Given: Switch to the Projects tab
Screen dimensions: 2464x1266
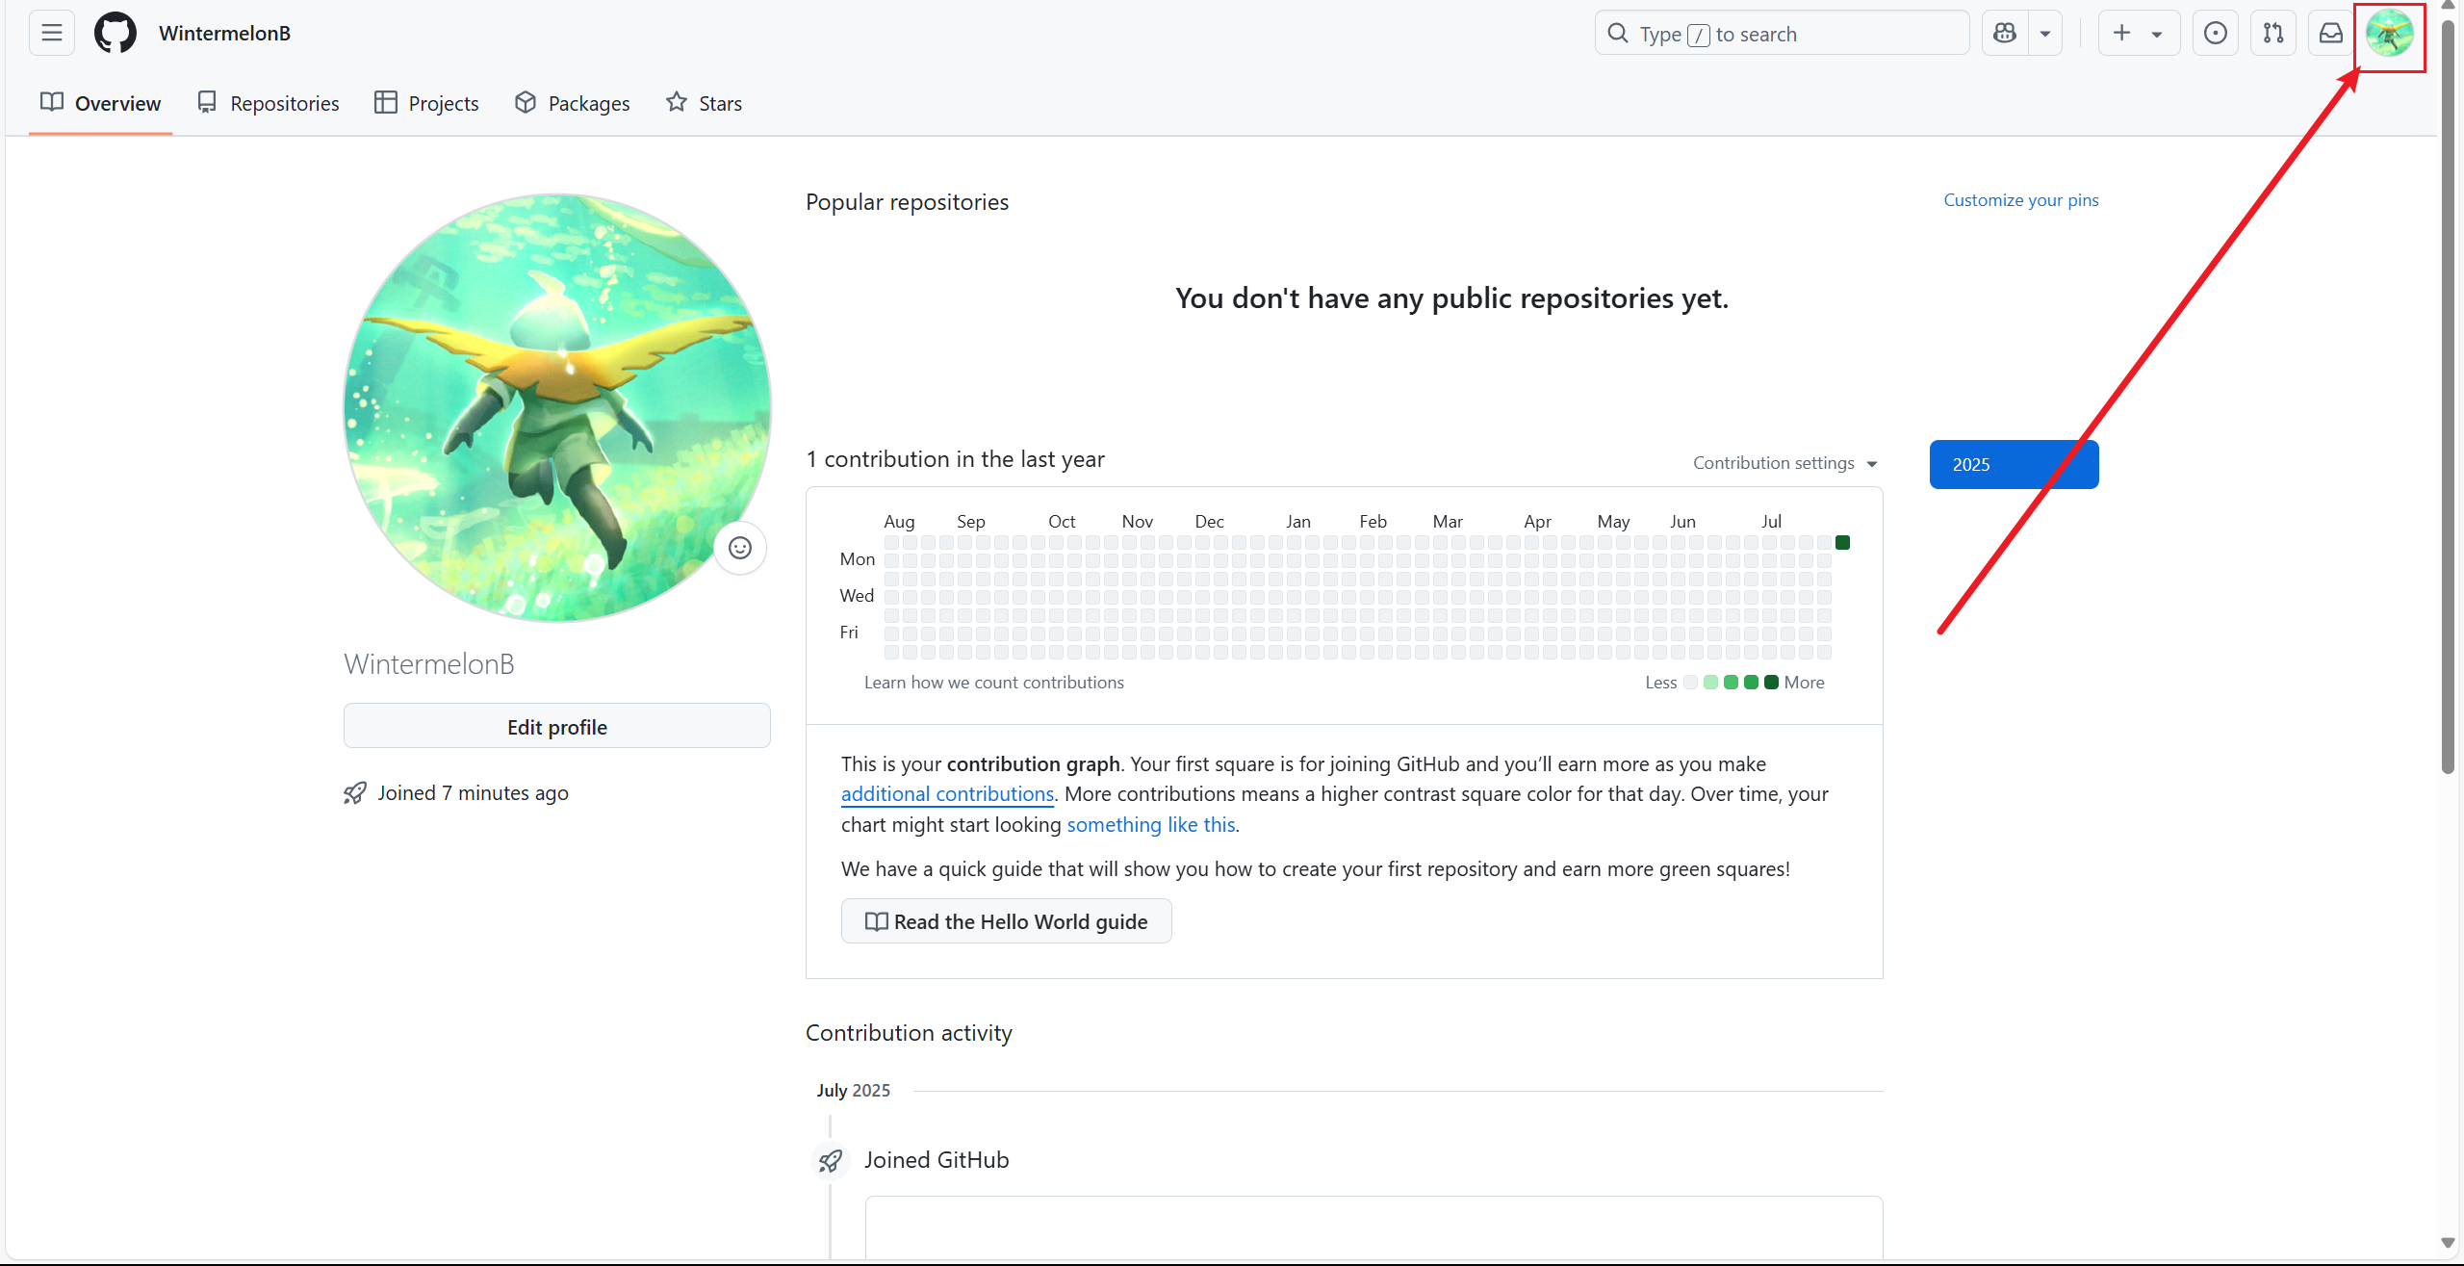Looking at the screenshot, I should pos(426,103).
